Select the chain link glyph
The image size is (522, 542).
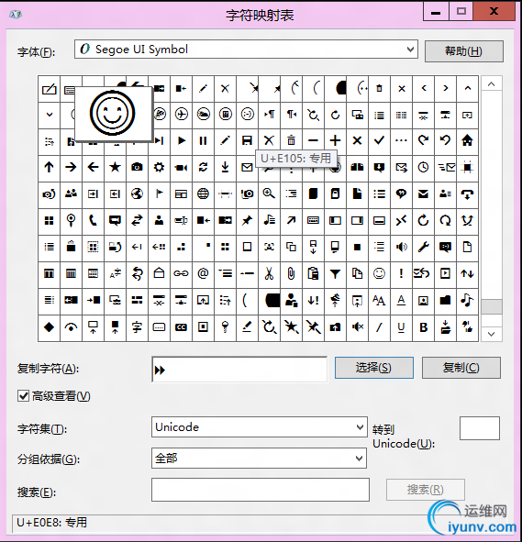point(181,274)
